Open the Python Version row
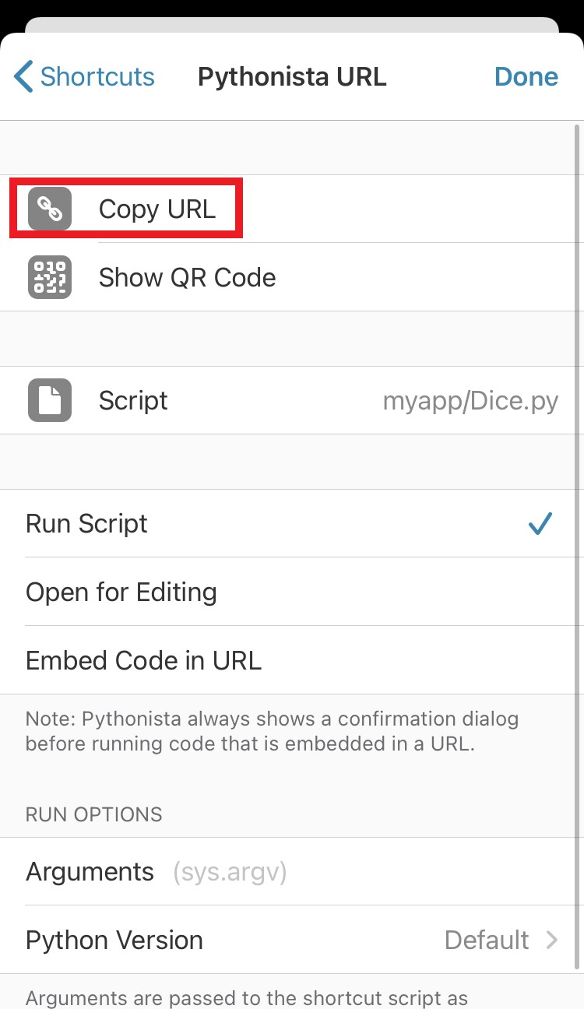Screen dimensions: 584x1009 (x=114, y=940)
